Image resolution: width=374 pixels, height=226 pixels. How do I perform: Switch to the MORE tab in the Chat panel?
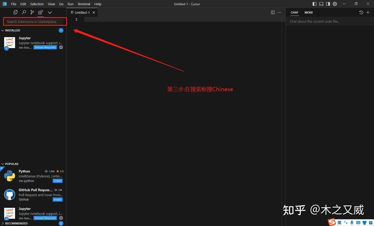[309, 12]
